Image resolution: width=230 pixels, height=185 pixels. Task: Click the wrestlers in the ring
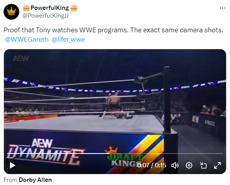point(116,105)
